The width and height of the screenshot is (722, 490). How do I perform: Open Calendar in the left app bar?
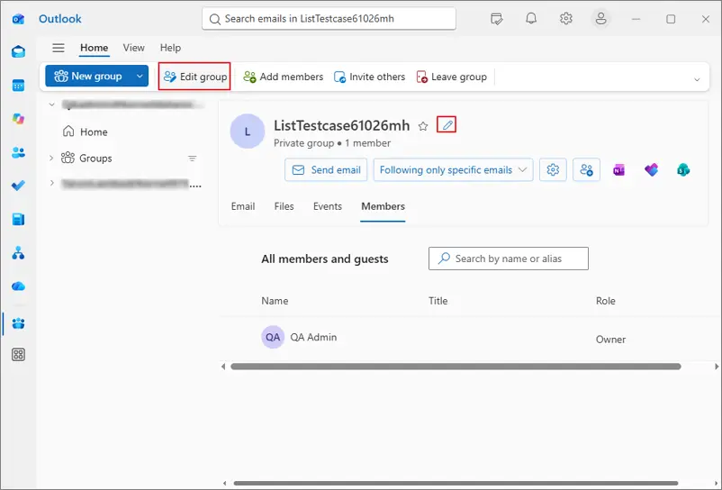point(18,86)
